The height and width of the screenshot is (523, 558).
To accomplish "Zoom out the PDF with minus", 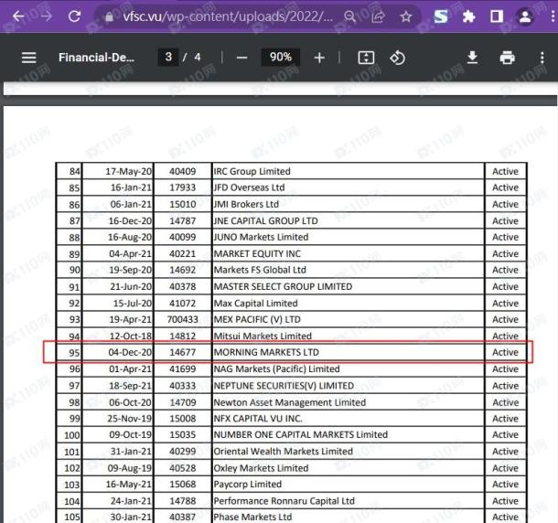I will tap(241, 58).
